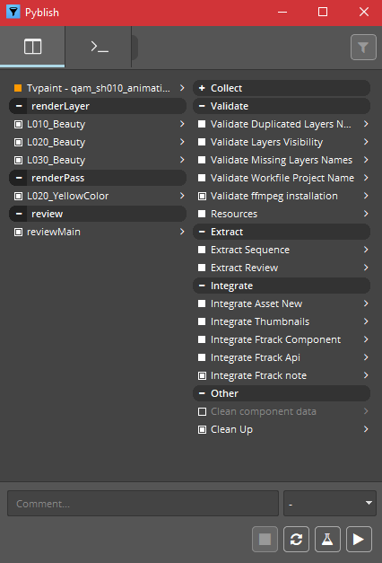Click the Pyblish funnel logo icon

point(13,13)
